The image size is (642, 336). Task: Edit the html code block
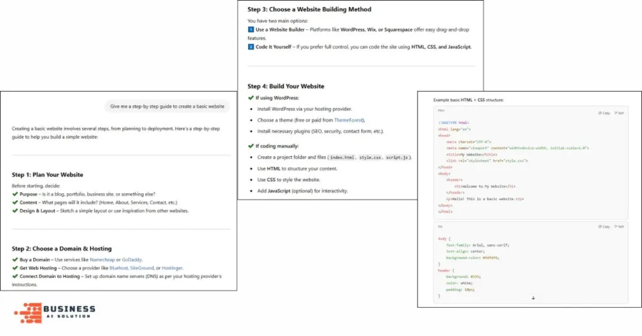pos(619,113)
